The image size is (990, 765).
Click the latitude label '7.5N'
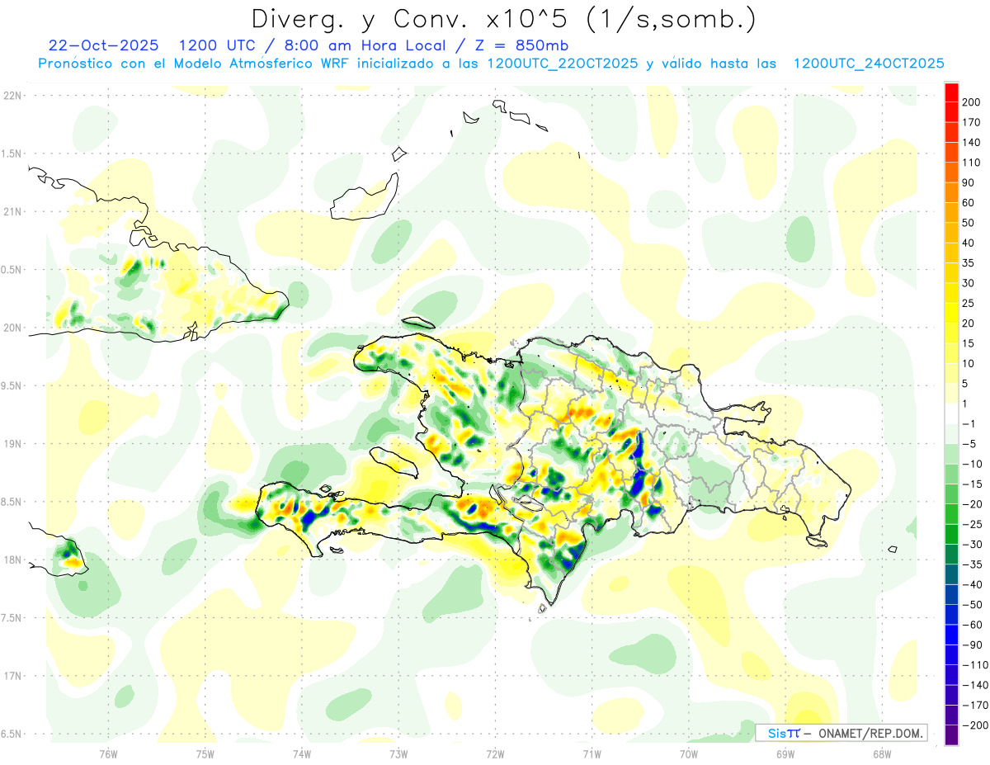(12, 618)
